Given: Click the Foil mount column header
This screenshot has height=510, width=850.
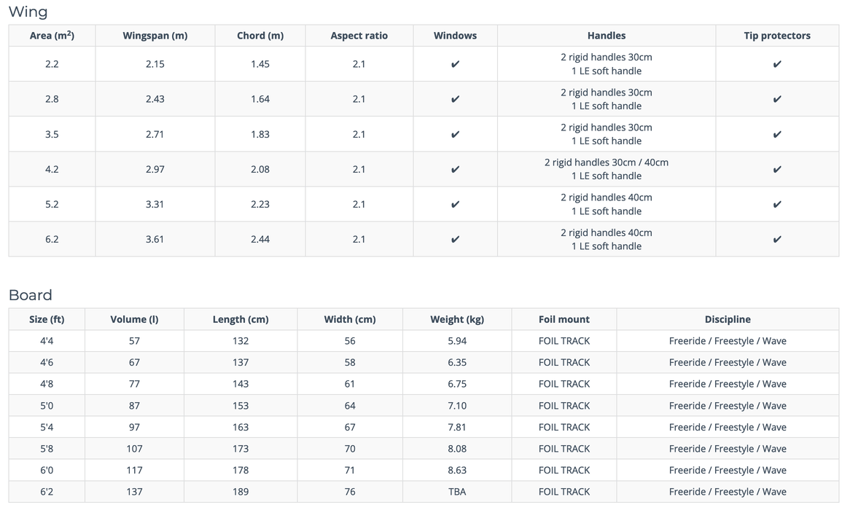Looking at the screenshot, I should click(564, 319).
